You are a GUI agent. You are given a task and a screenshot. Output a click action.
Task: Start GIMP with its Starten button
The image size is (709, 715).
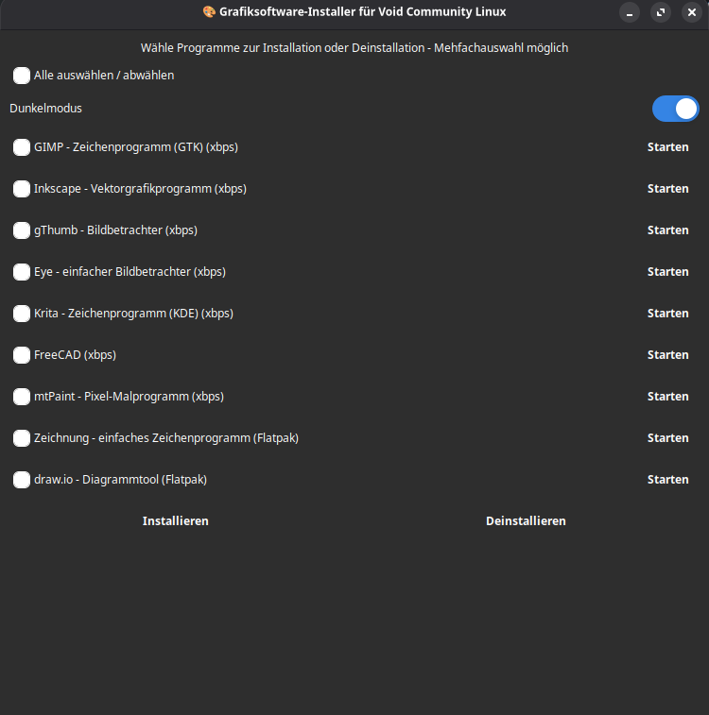(x=667, y=147)
